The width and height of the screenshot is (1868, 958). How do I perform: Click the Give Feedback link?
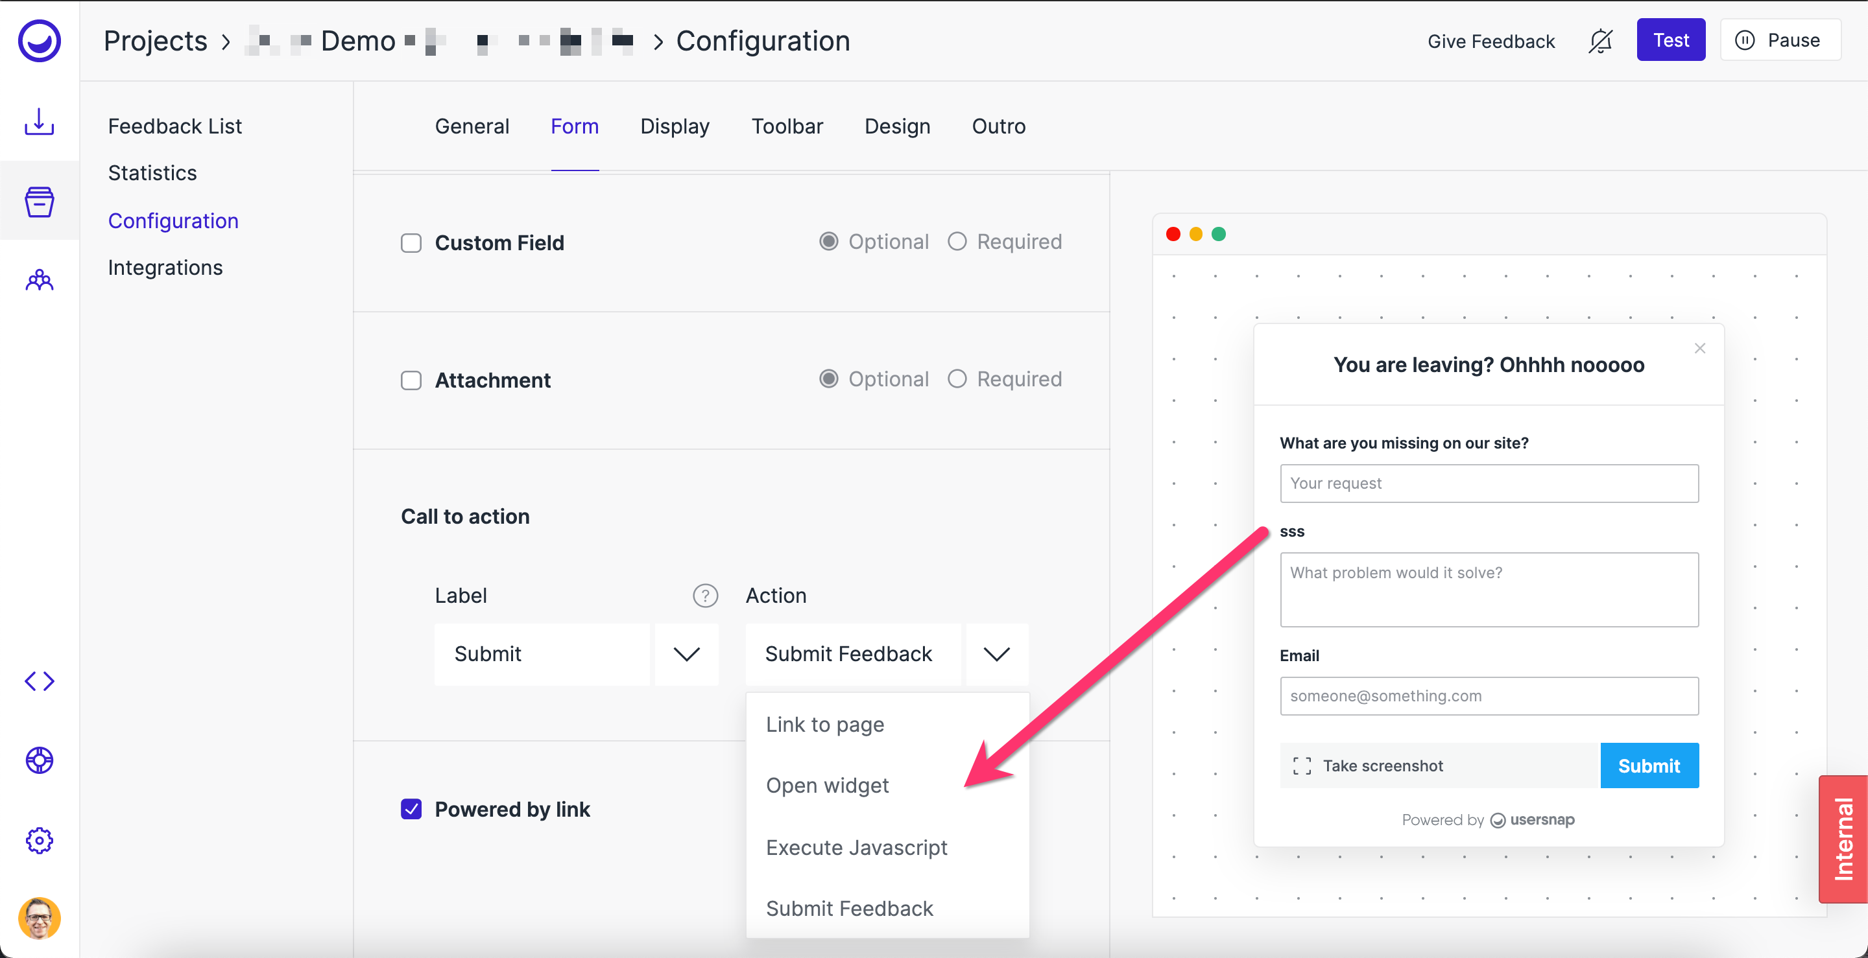(x=1491, y=41)
